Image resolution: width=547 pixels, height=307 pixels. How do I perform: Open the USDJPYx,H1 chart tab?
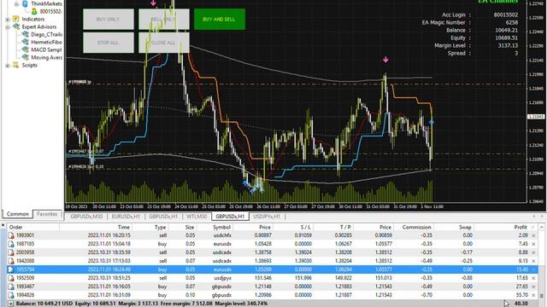267,217
